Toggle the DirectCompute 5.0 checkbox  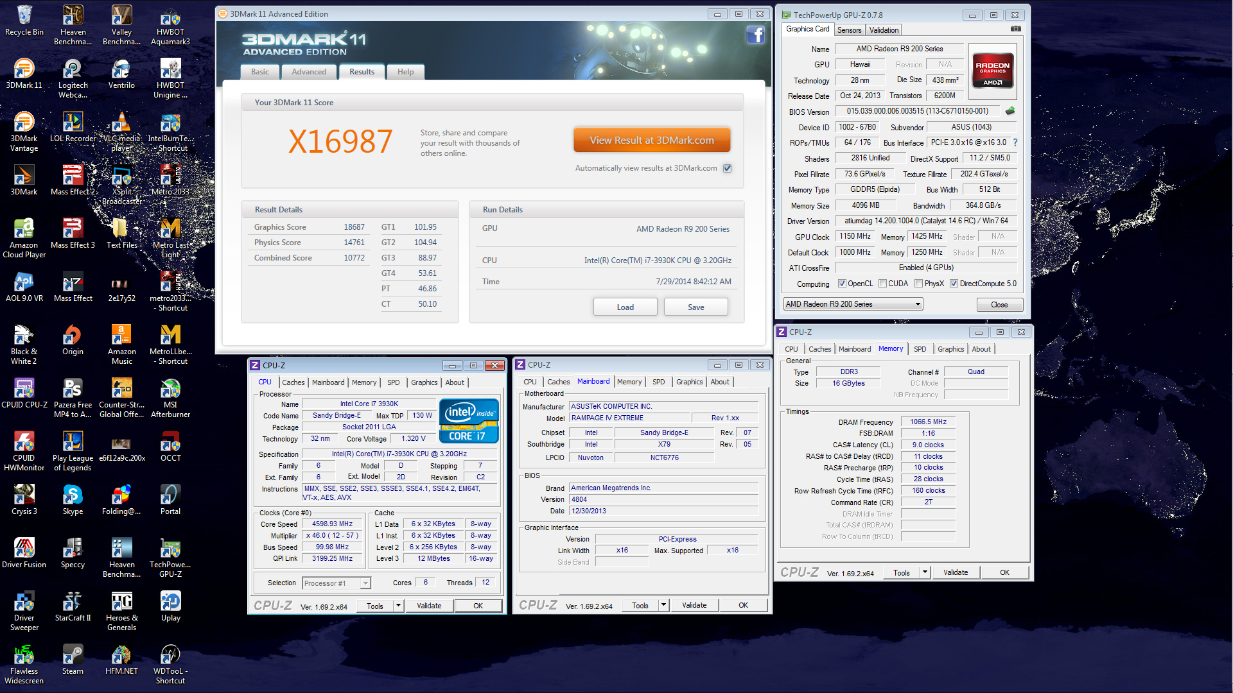point(954,284)
